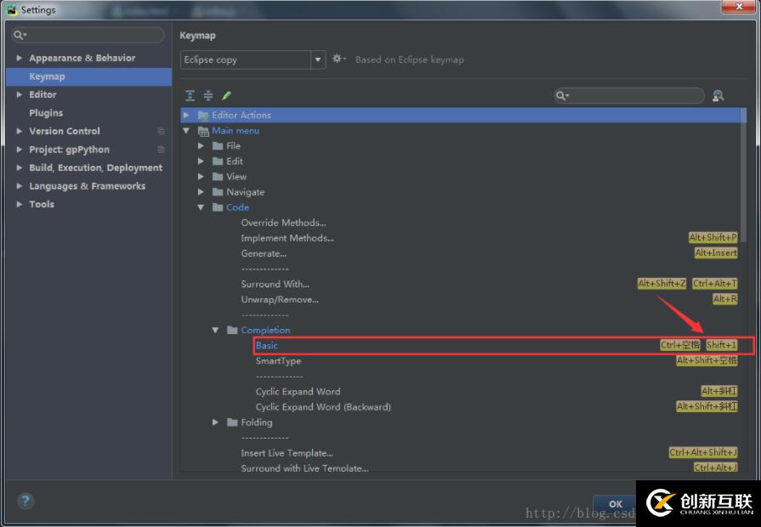Close the Settings dialog window
The image size is (761, 527).
click(739, 6)
